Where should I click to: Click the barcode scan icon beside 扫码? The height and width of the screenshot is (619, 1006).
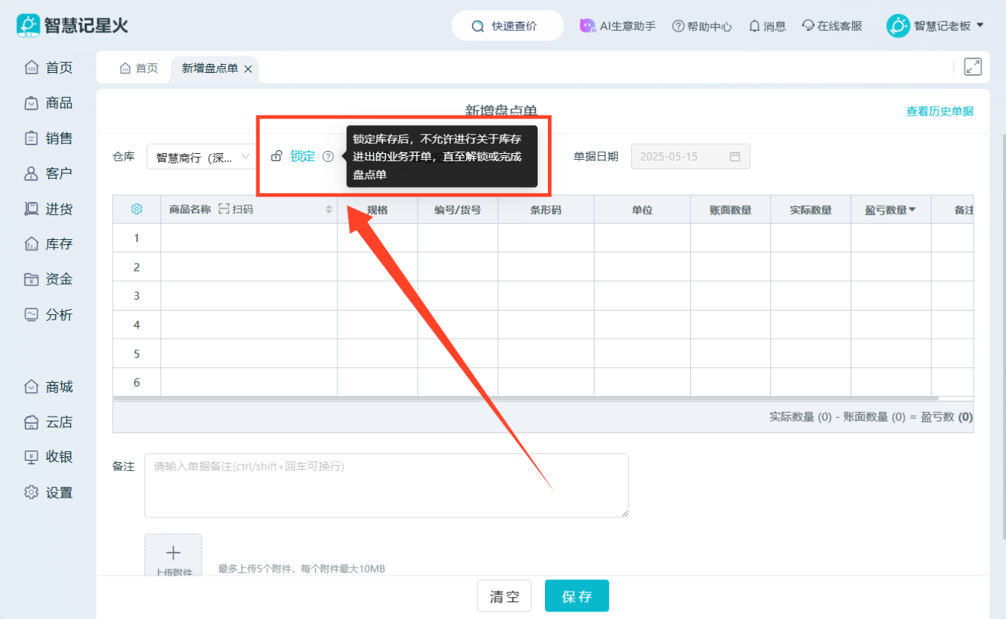pos(225,209)
